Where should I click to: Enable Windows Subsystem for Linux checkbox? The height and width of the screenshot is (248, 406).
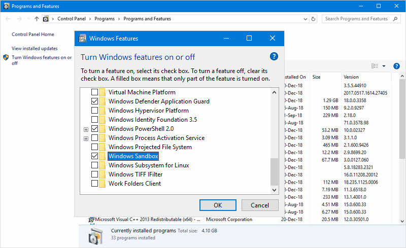94,165
